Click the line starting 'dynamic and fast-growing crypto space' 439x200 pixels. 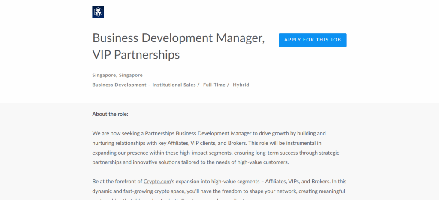pos(219,191)
